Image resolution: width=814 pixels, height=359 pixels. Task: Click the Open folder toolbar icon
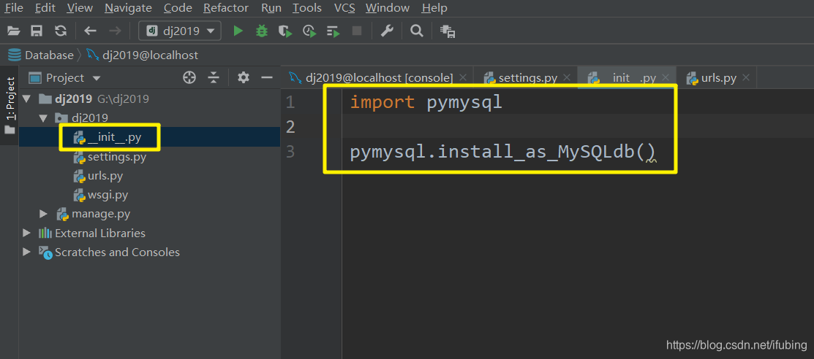pyautogui.click(x=13, y=31)
